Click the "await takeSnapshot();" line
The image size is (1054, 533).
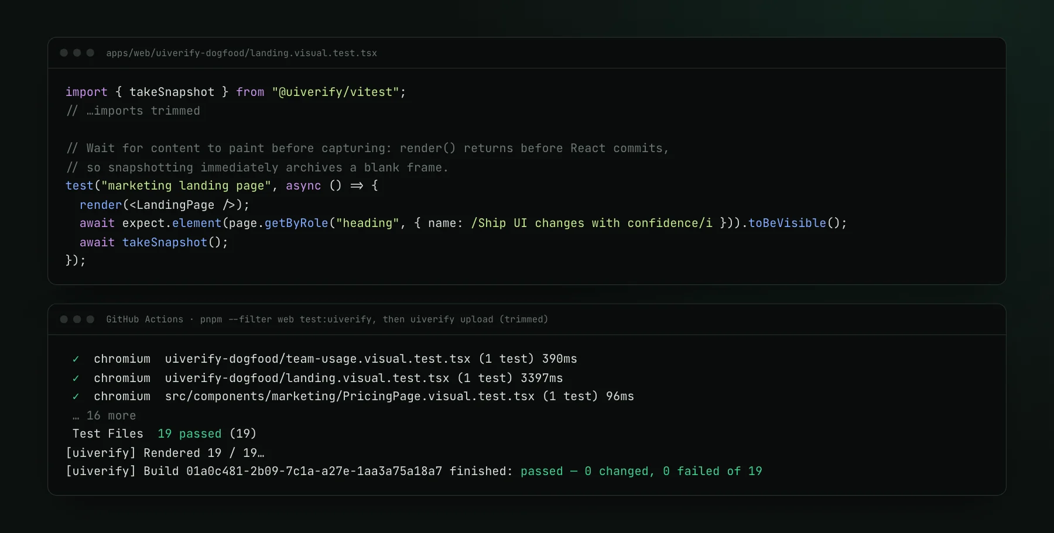(x=154, y=243)
